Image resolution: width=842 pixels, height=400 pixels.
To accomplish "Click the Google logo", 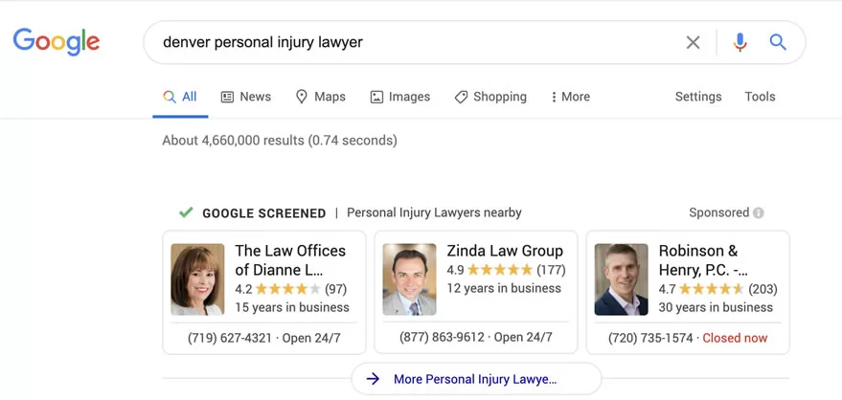I will (x=56, y=41).
